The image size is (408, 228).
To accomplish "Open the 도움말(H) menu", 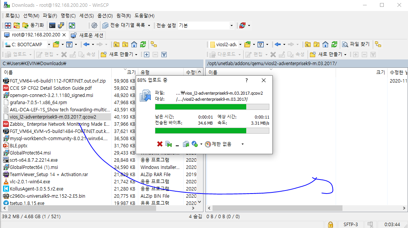I will tap(144, 16).
